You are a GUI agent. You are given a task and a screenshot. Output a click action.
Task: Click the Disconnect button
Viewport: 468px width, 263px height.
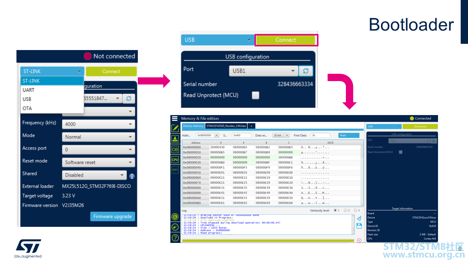pos(420,126)
